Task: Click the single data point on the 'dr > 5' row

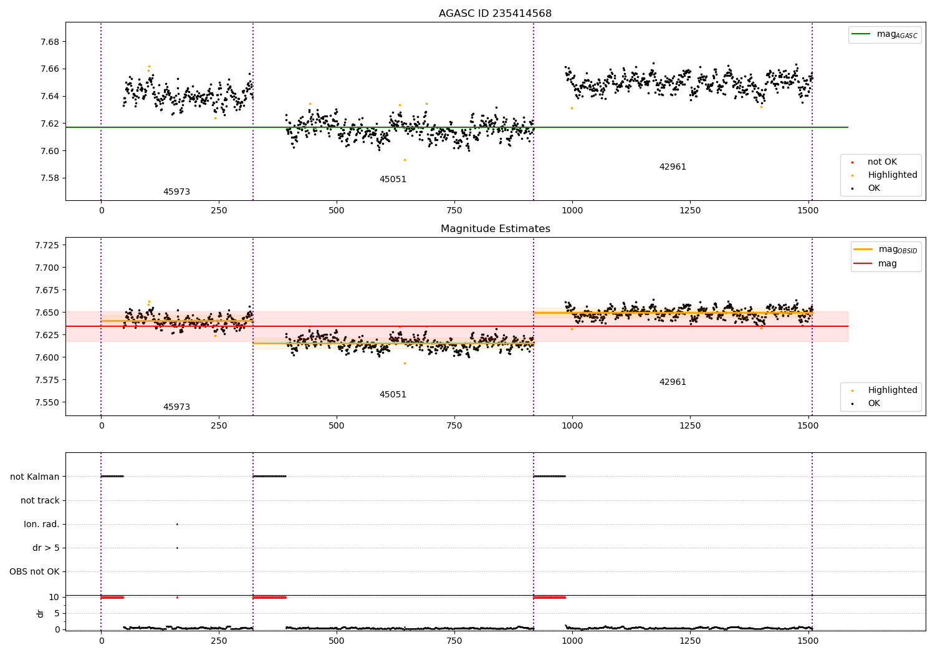Action: (177, 548)
